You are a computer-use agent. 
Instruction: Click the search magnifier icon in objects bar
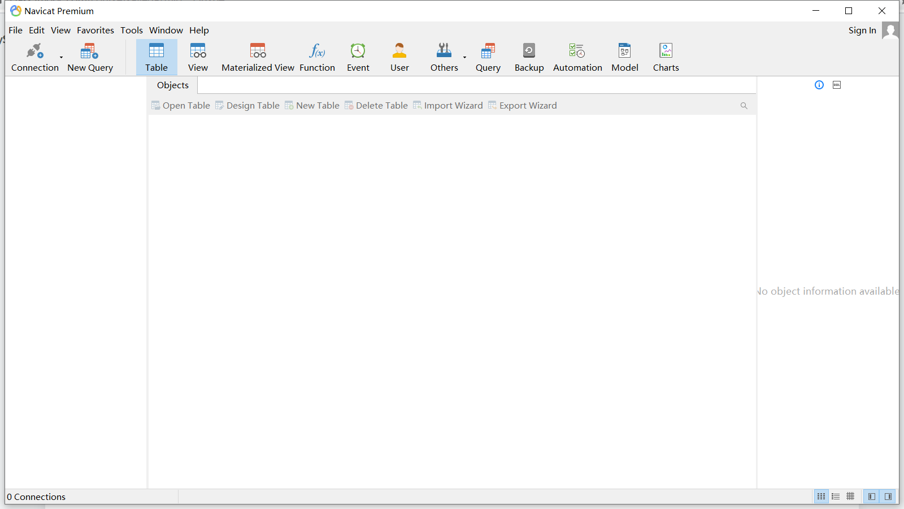click(744, 106)
